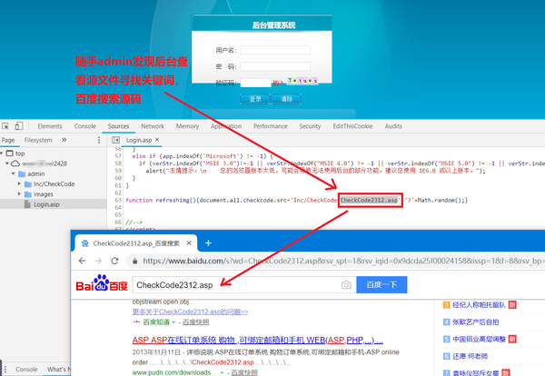
Task: Open hot topic 张歆艺产后自拍
Action: 475,322
